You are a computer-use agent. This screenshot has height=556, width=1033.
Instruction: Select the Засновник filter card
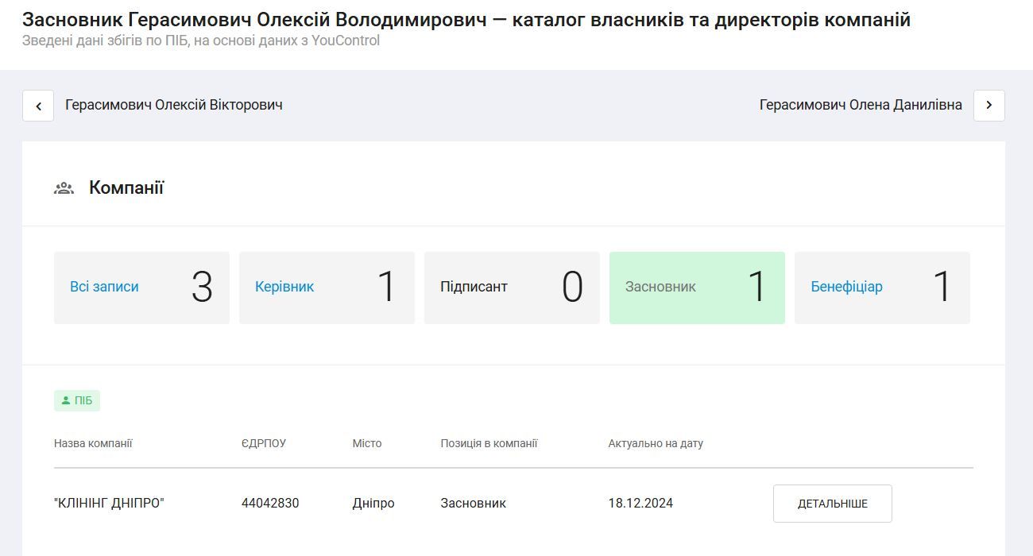click(x=696, y=288)
